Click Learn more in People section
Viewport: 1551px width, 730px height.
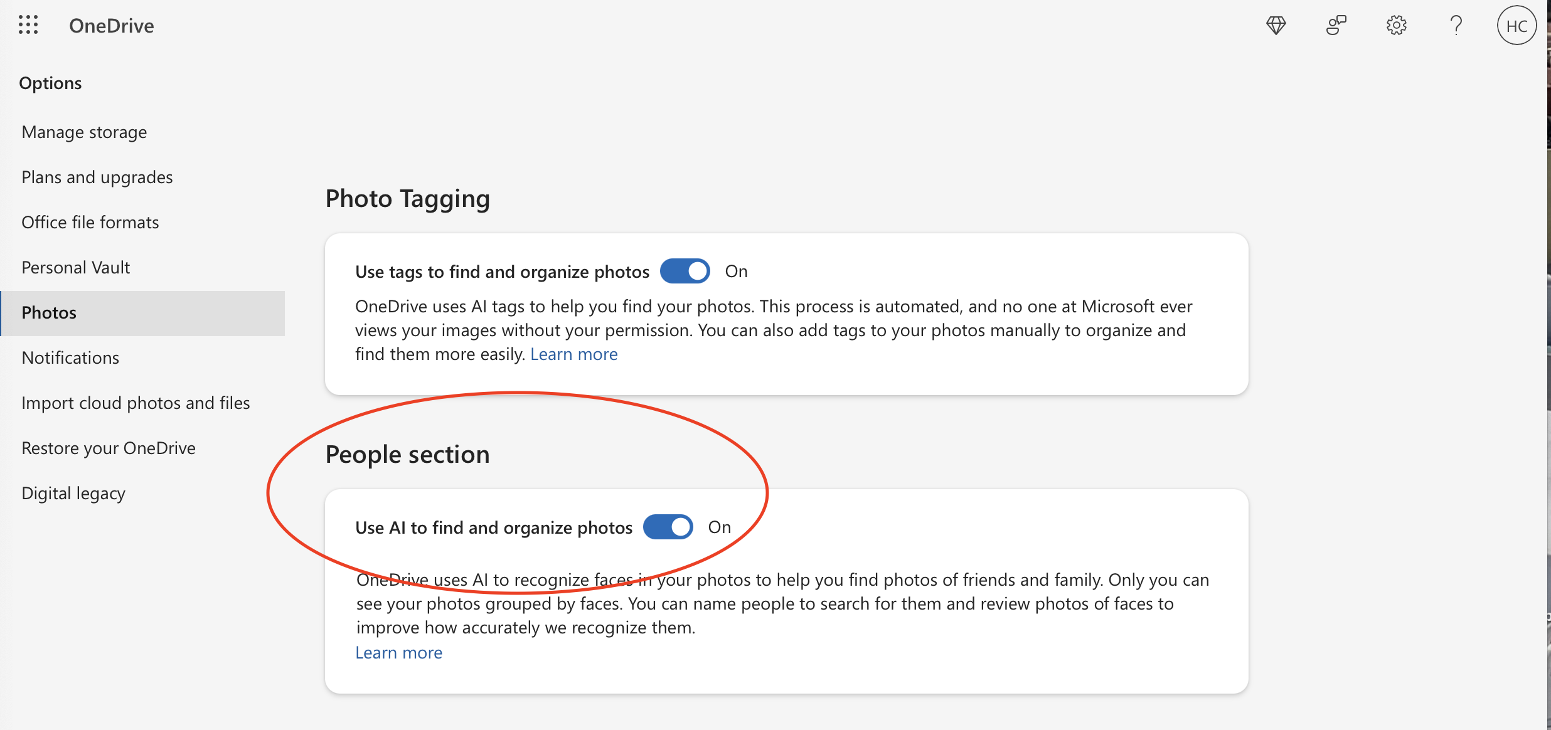pyautogui.click(x=398, y=653)
